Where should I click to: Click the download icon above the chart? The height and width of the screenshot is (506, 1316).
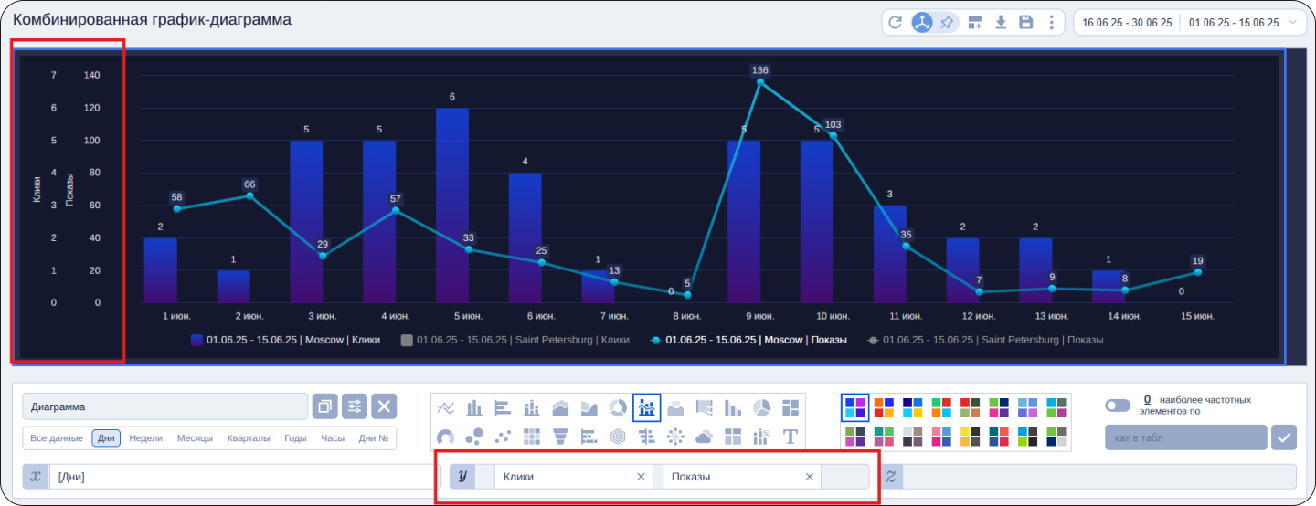coord(1001,23)
